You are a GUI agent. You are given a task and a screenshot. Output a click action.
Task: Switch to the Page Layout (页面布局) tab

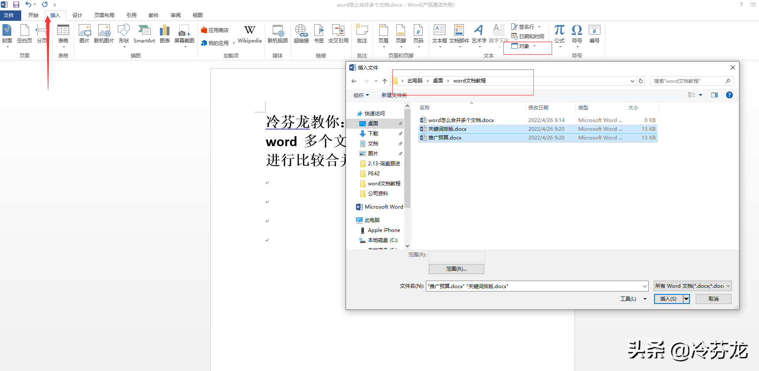click(x=105, y=15)
